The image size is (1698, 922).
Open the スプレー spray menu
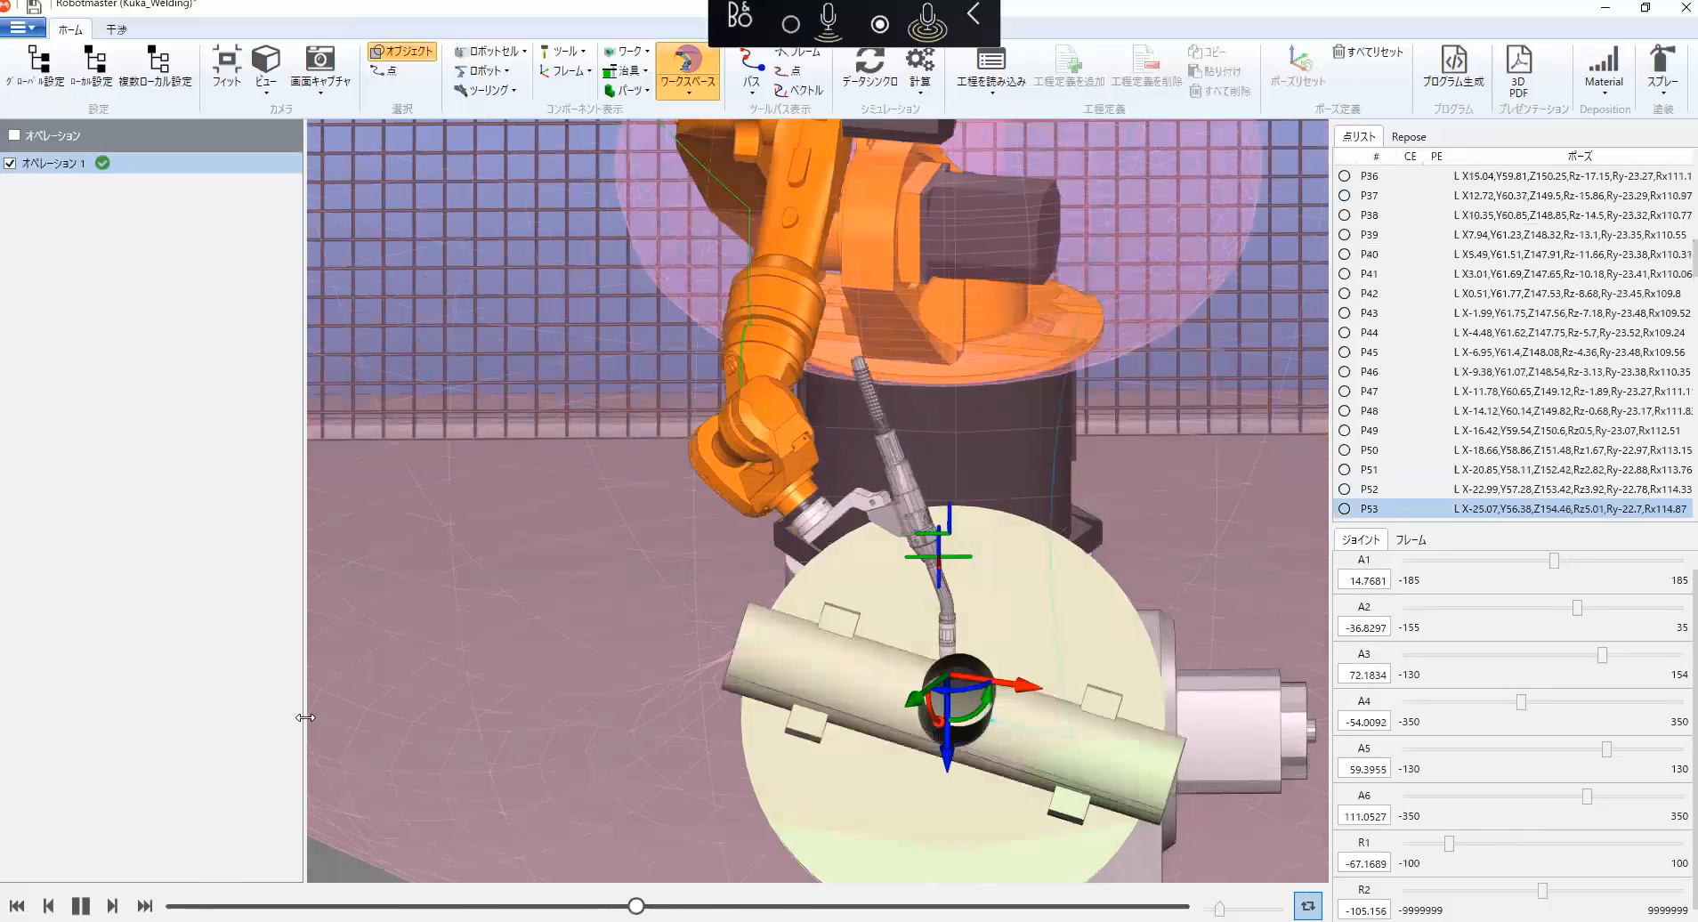click(x=1662, y=69)
